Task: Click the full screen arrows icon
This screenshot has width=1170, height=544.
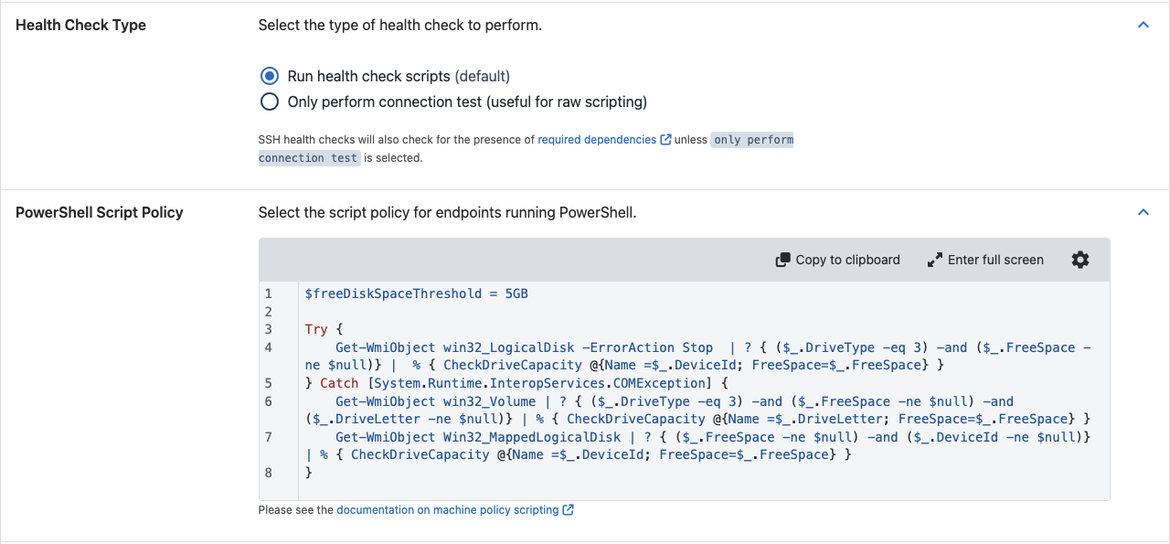Action: pyautogui.click(x=935, y=260)
